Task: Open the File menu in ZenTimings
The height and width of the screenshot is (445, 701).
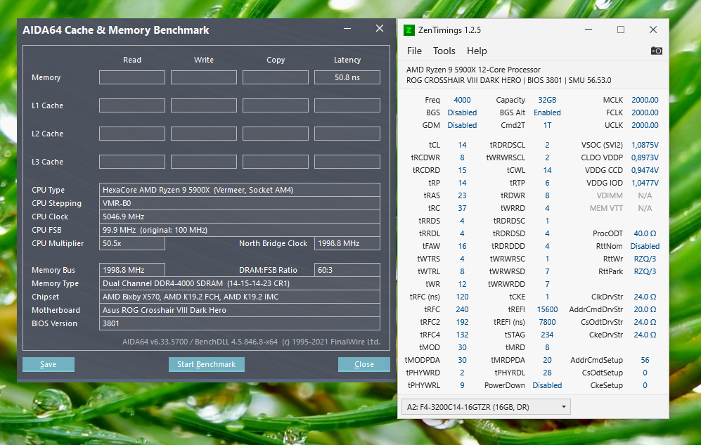Action: click(414, 51)
